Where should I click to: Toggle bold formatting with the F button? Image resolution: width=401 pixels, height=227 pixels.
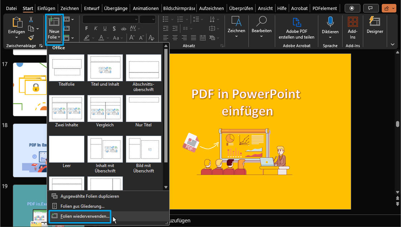tap(86, 28)
